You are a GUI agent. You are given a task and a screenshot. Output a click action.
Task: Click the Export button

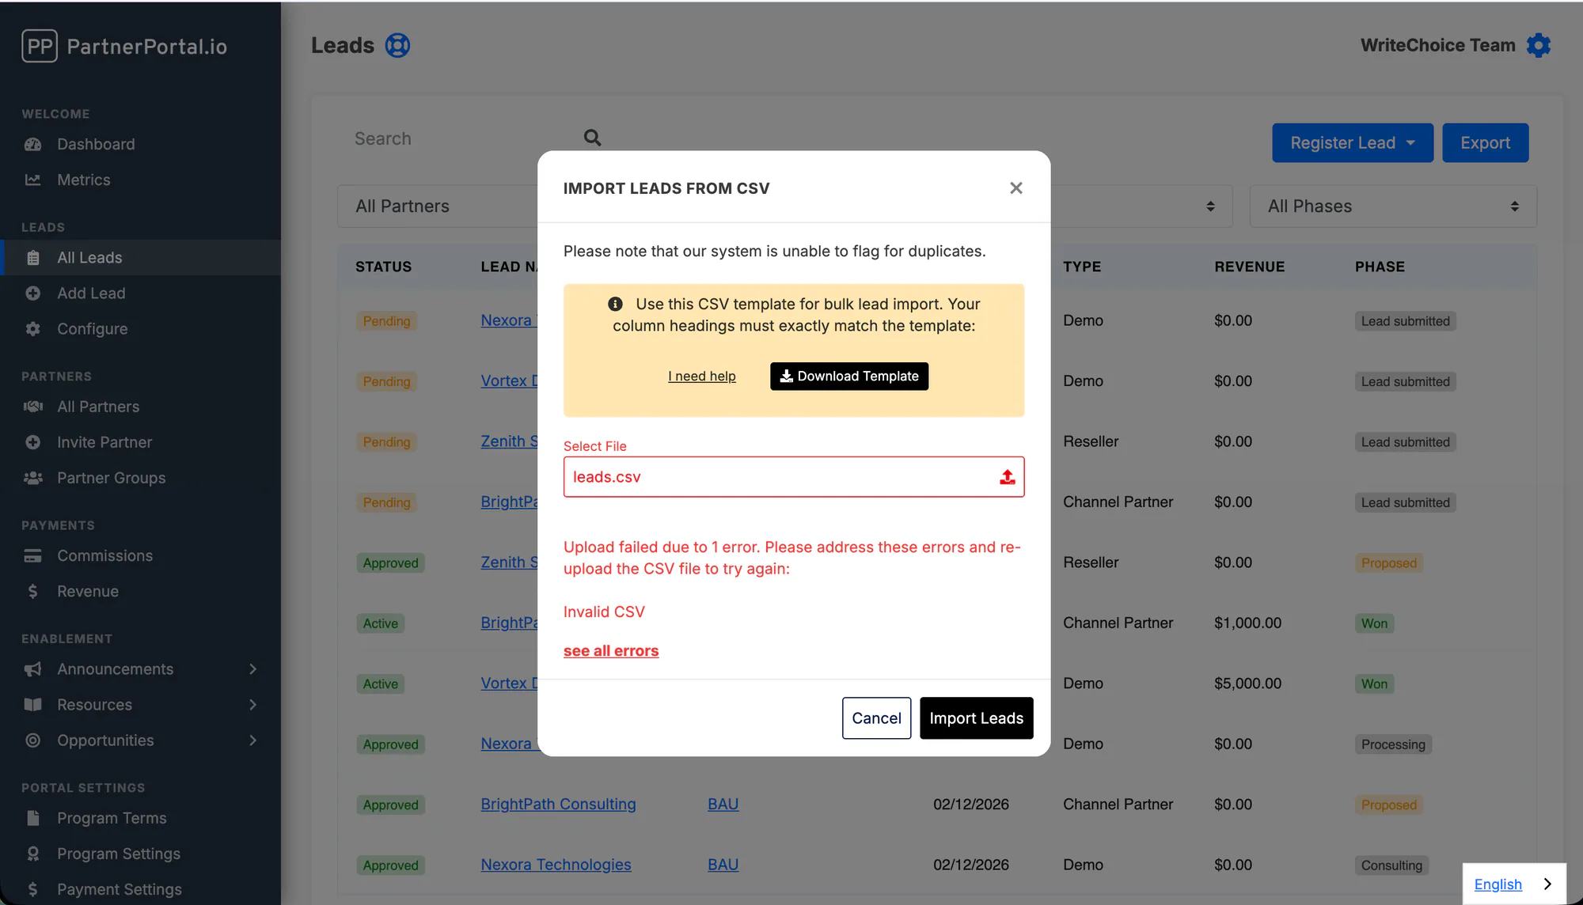point(1485,143)
